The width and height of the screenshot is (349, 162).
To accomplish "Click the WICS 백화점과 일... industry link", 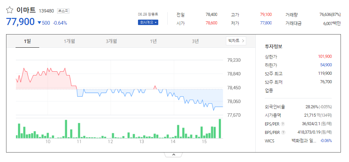I will click(x=304, y=141).
